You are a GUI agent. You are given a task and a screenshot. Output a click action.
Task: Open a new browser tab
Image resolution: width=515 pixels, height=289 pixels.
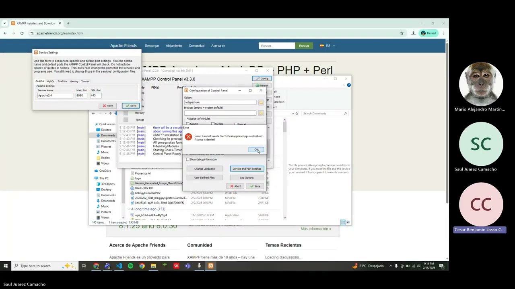(x=68, y=23)
